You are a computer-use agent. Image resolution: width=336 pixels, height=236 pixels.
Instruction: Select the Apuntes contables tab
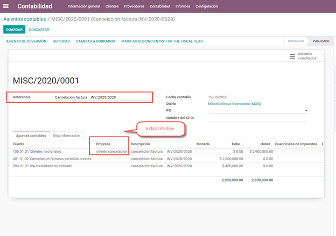[x=31, y=135]
